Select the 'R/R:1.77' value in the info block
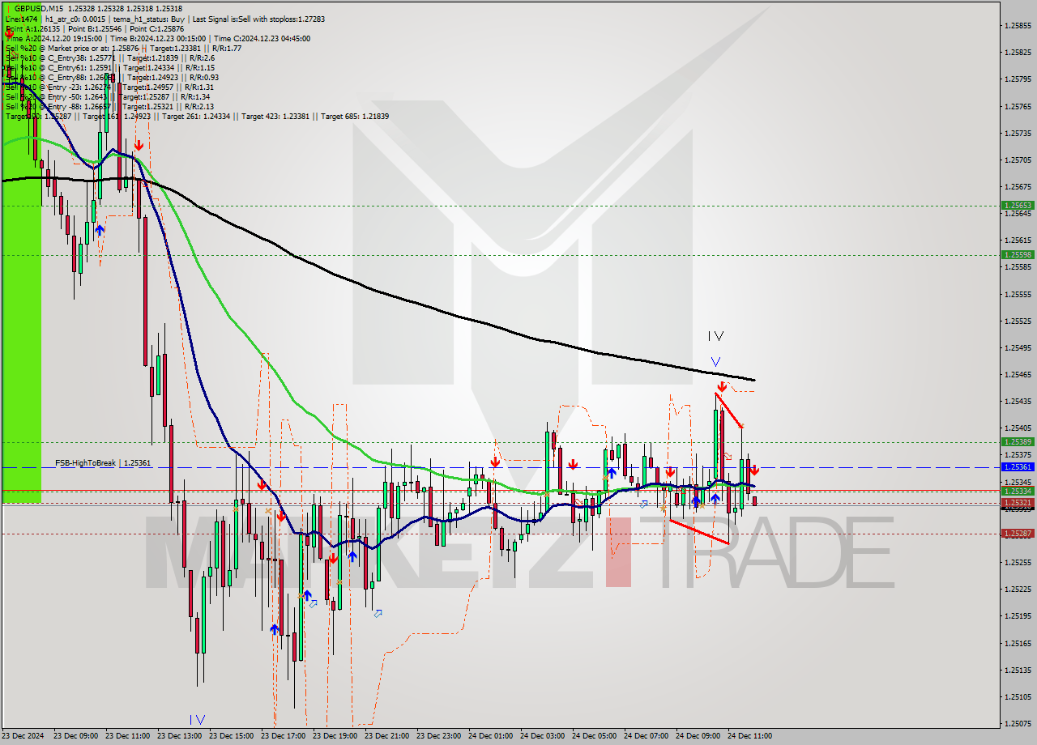 coord(225,48)
